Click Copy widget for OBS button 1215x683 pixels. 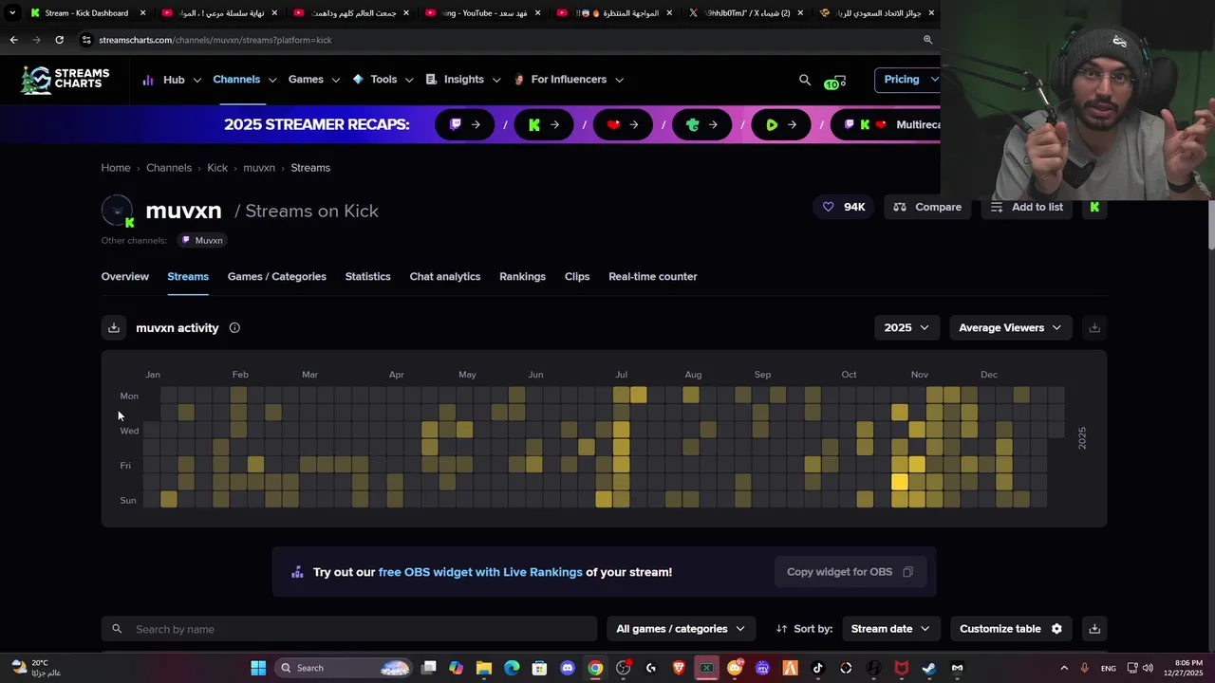[850, 572]
